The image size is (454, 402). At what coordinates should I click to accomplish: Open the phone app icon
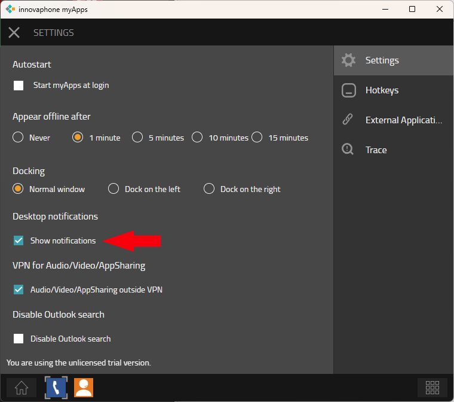(56, 388)
